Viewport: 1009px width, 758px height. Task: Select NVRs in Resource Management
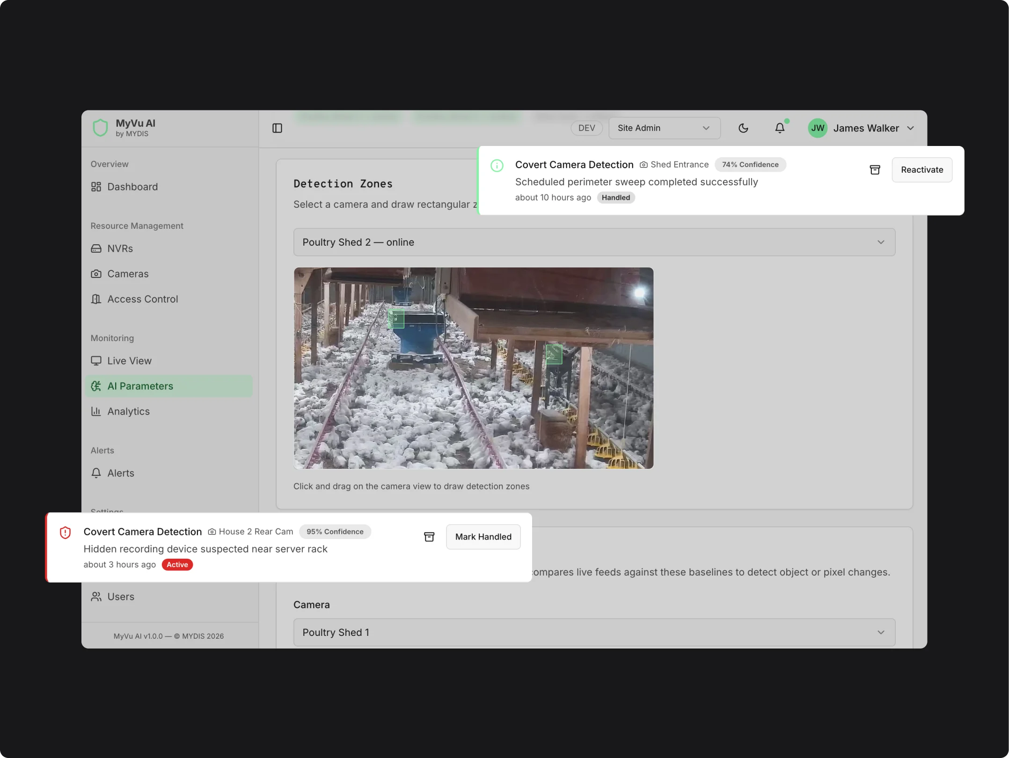coord(120,248)
